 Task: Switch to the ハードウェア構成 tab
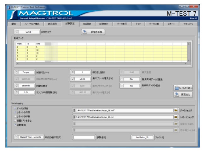click(x=32, y=24)
